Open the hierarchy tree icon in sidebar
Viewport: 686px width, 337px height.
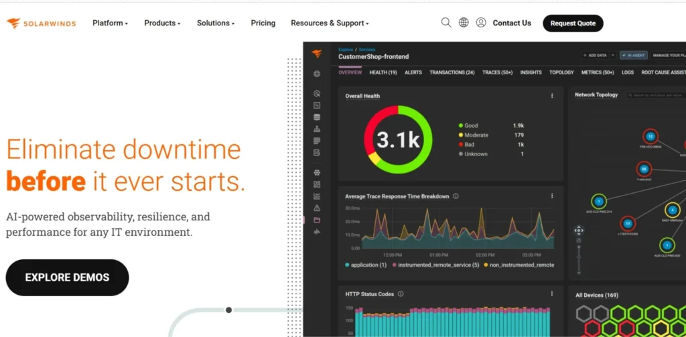pos(317,129)
